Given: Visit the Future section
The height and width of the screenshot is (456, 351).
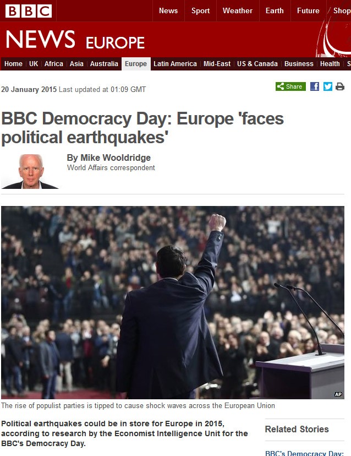Looking at the screenshot, I should 308,11.
